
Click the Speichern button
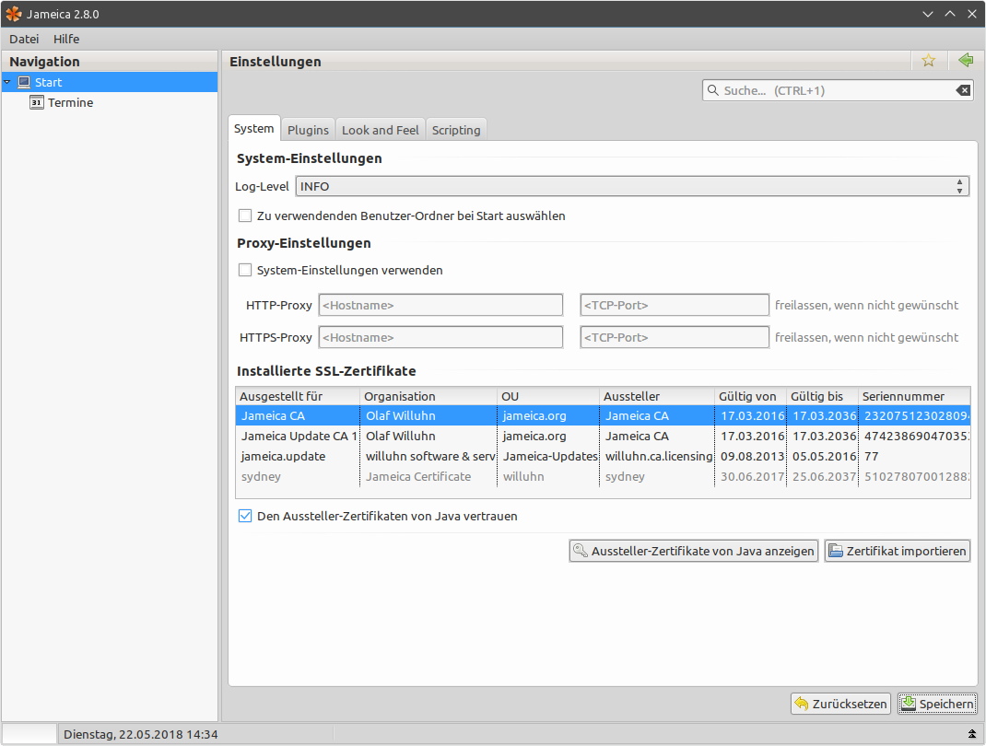(x=937, y=704)
